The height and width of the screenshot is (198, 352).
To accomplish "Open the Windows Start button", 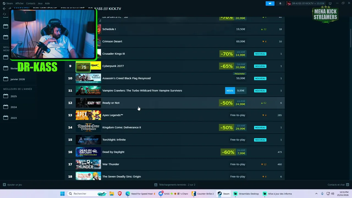I will pyautogui.click(x=62, y=194).
